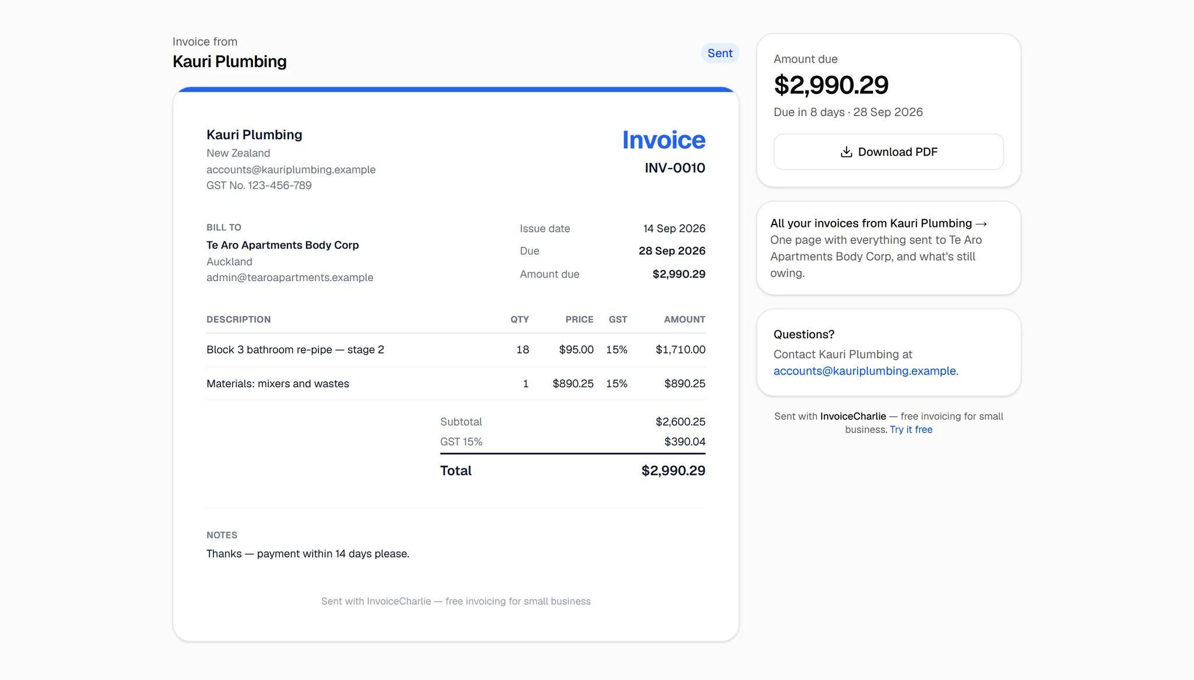Screen dimensions: 1194x680
Task: Click the GST 15% totals label
Action: [461, 442]
